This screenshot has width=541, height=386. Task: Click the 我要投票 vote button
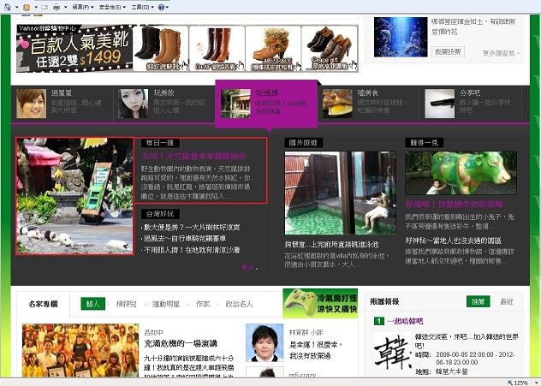[x=448, y=51]
